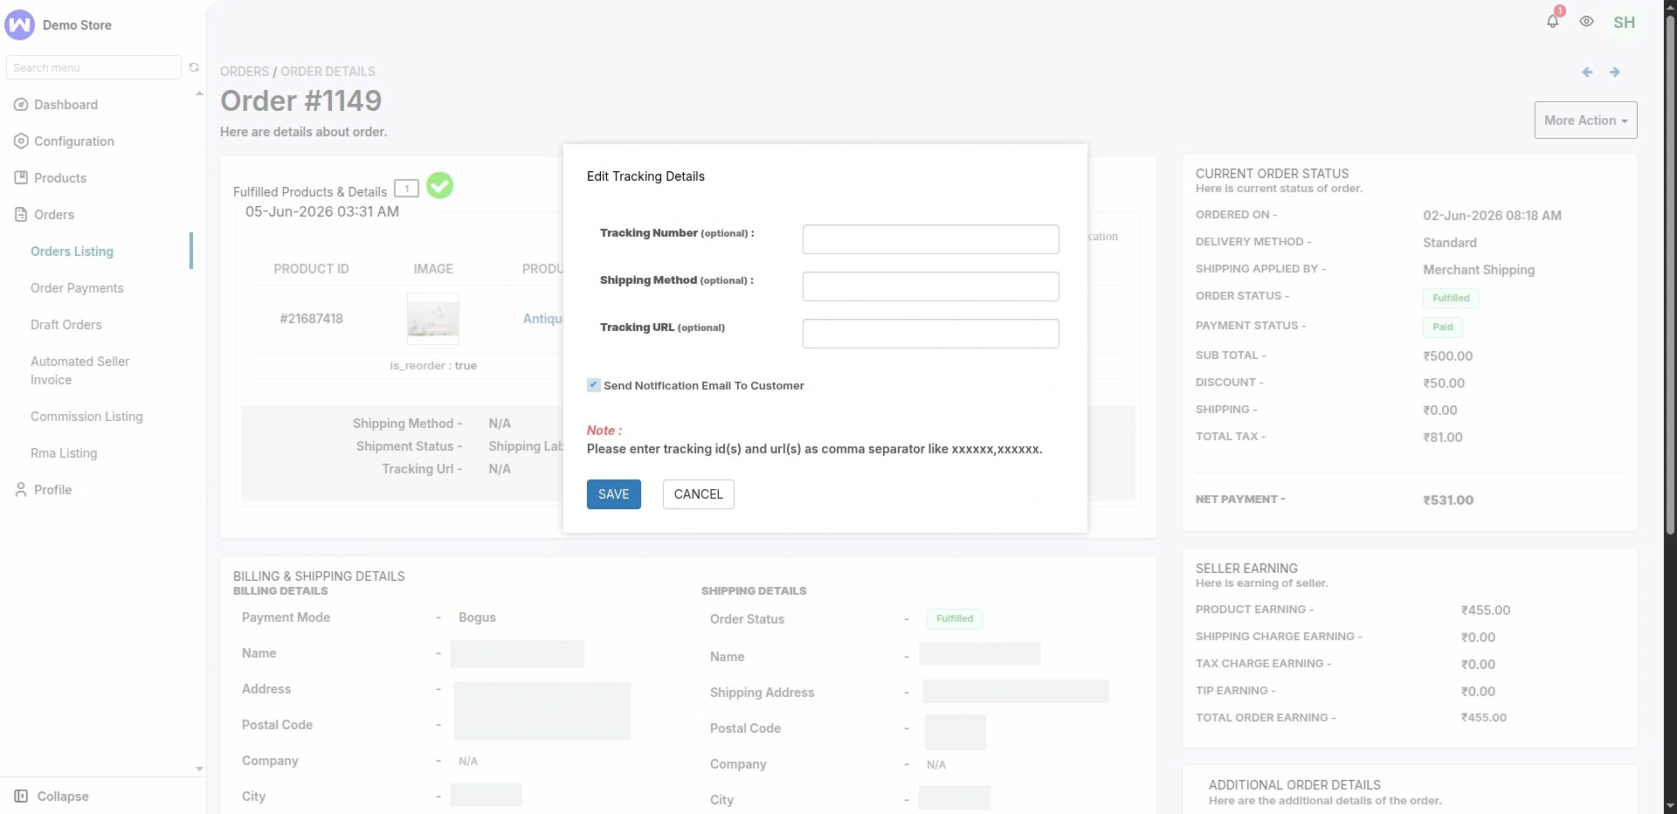Open the notifications bell icon
Image resolution: width=1677 pixels, height=814 pixels.
(1552, 22)
